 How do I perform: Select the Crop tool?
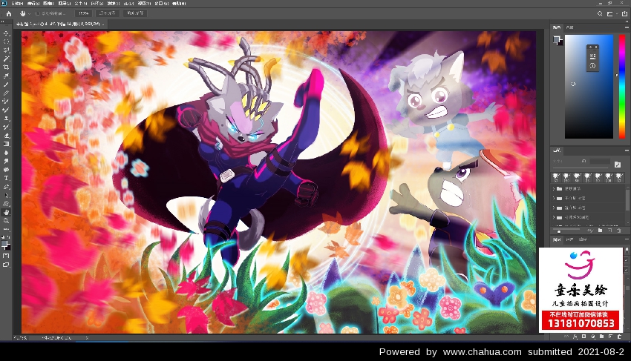click(x=6, y=67)
